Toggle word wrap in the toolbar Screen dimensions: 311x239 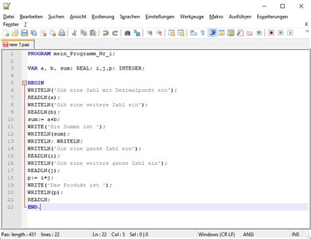194,33
